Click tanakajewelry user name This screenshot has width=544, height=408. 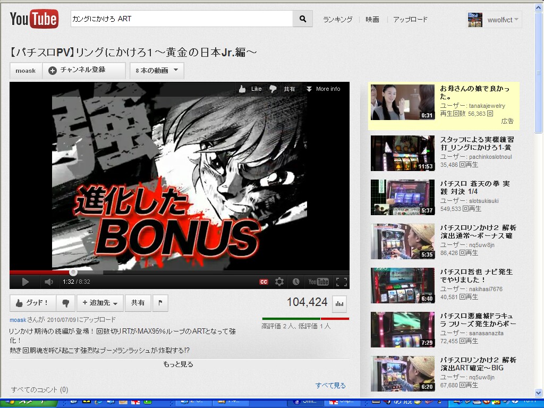[x=487, y=106]
